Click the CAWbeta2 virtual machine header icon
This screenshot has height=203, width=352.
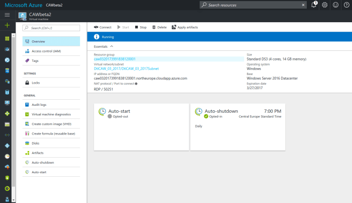(23, 16)
